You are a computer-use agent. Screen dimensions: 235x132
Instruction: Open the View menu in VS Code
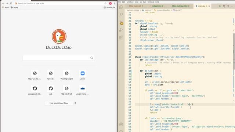137,2
